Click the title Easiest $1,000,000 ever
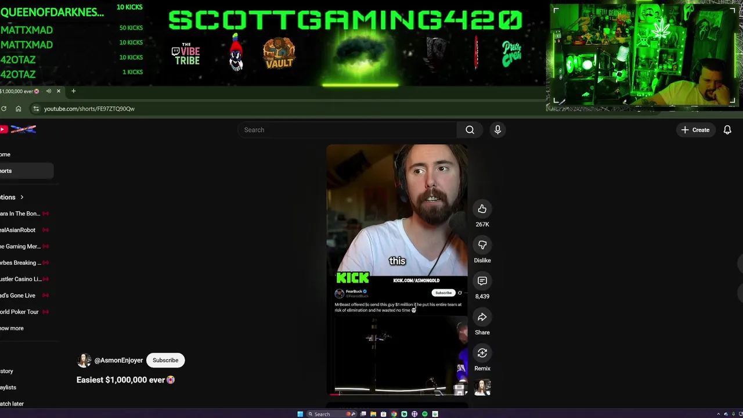 [x=125, y=380]
